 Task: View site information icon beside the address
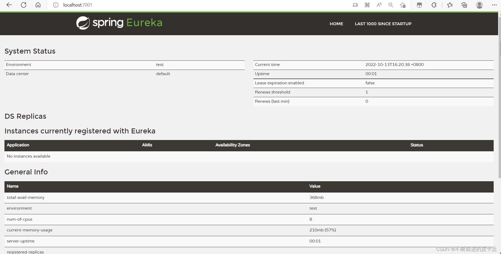(56, 5)
